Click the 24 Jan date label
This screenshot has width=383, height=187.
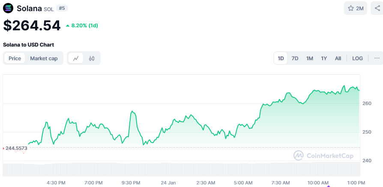tap(168, 183)
